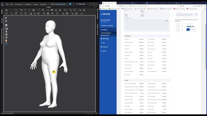Collapse the Statistics section arrow
Screen dimensions: 207x116
click(x=115, y=30)
